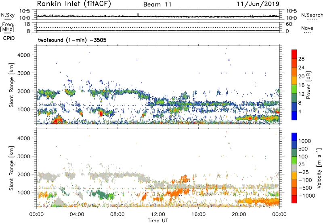The width and height of the screenshot is (323, 223).
Task: Click the "500" label on velocity color bar
Action: pos(303,149)
